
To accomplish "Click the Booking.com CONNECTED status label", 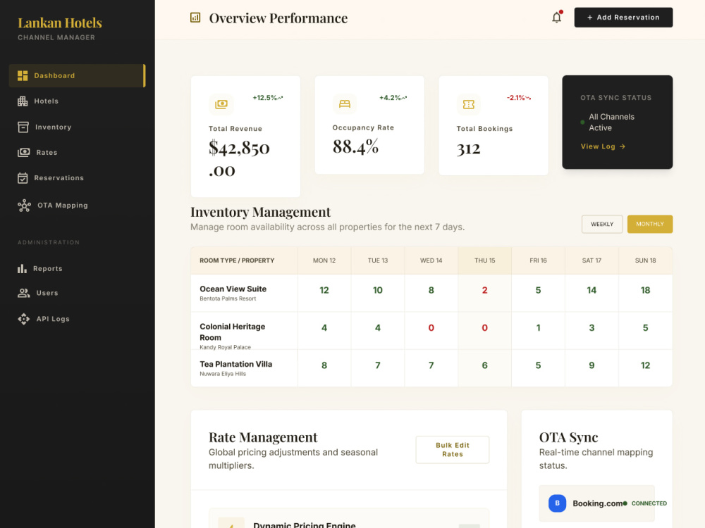I will pyautogui.click(x=649, y=503).
